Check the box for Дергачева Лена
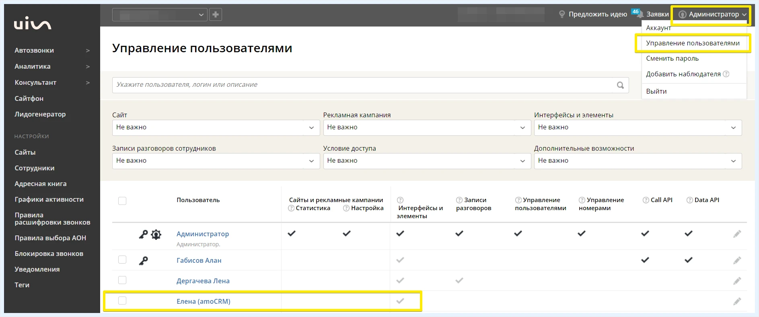Viewport: 759px width, 317px height. pyautogui.click(x=122, y=280)
